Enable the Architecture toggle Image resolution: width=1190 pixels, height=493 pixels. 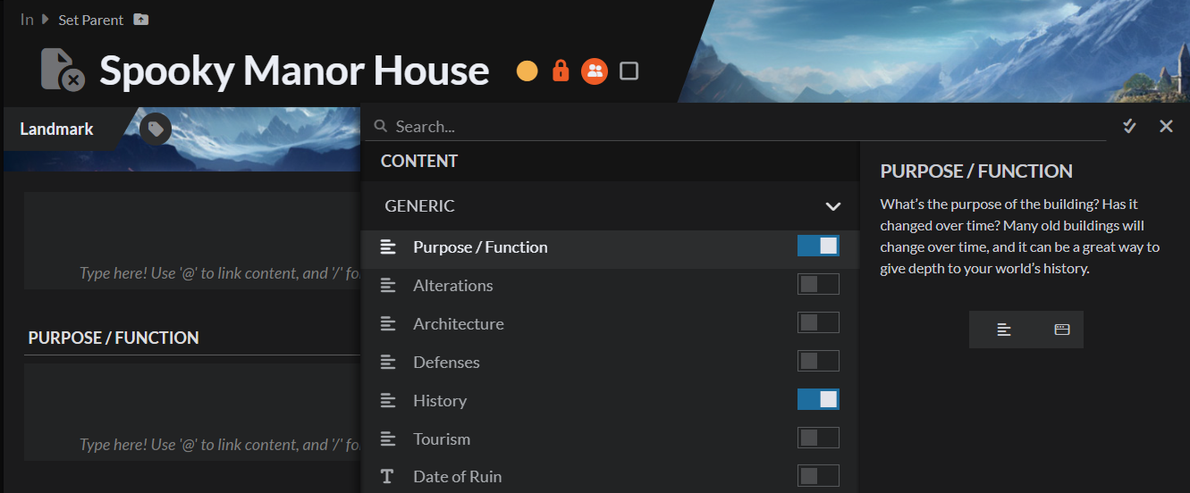pos(818,323)
